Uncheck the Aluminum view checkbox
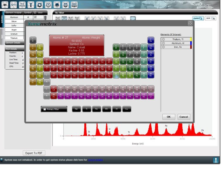Image resolution: width=222 pixels, height=178 pixels. click(35, 17)
